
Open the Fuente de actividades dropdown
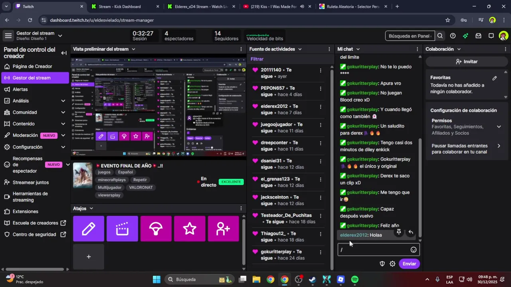pyautogui.click(x=300, y=49)
